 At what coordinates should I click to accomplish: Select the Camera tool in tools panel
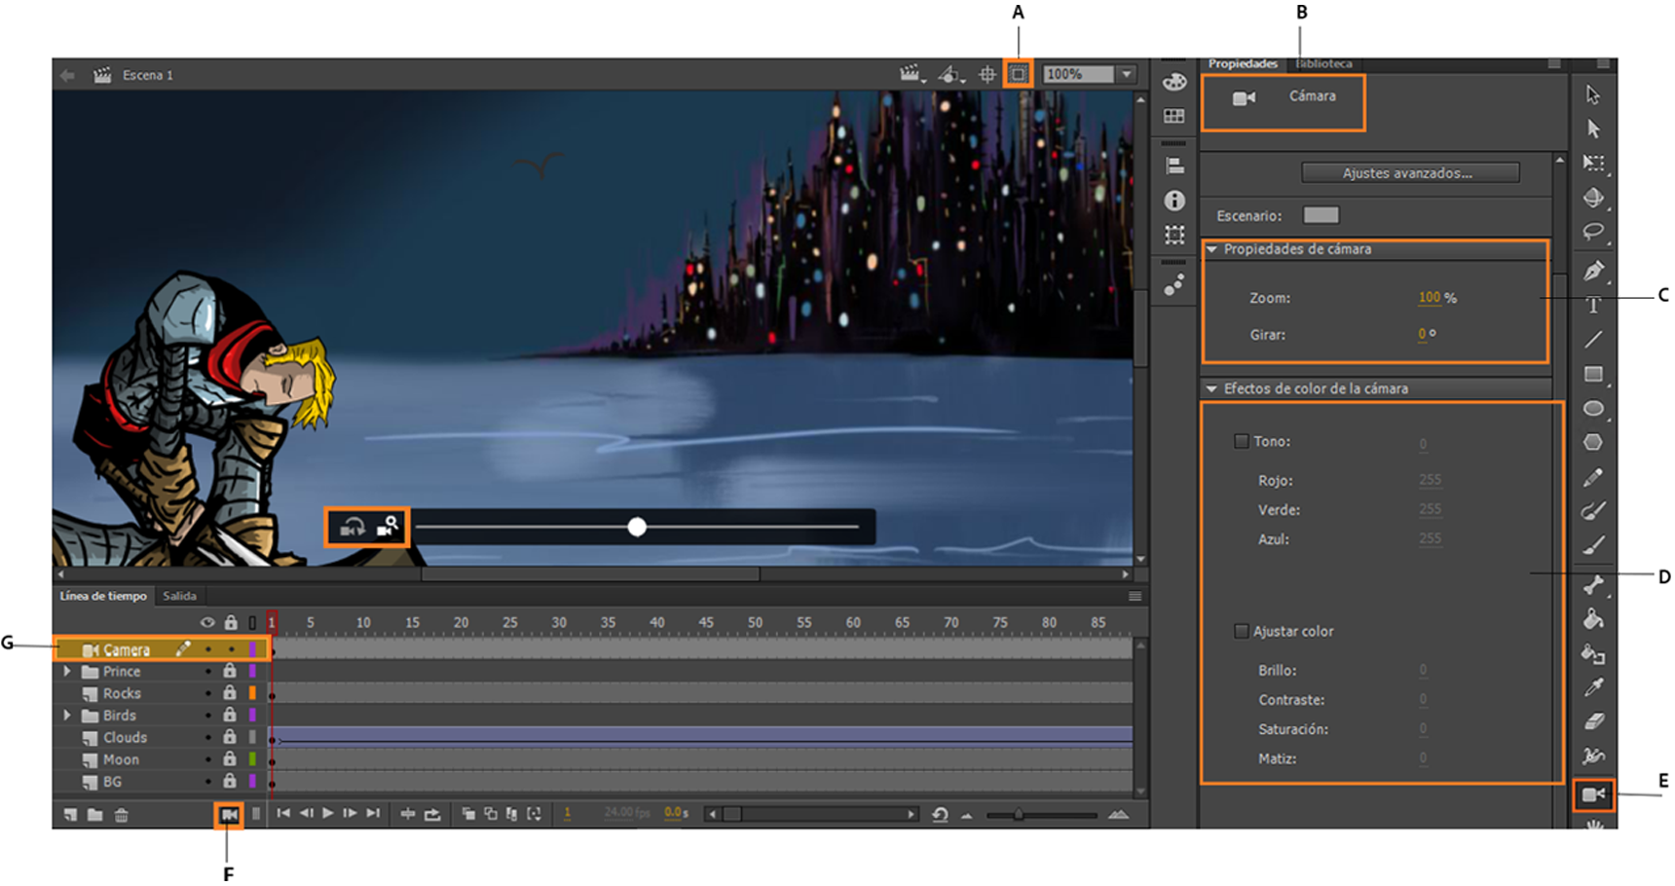(x=1593, y=794)
